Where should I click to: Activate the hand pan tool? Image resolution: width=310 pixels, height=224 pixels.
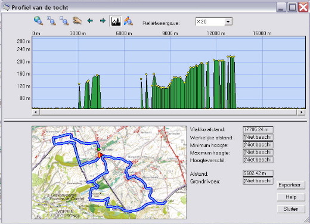pos(77,21)
